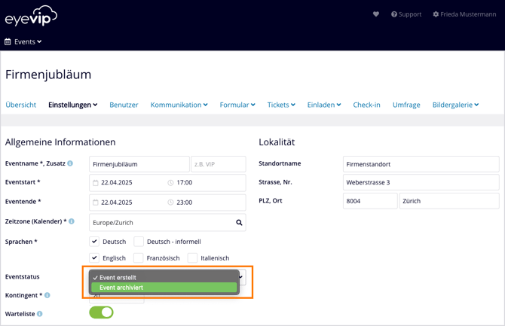Enable the Französisch language checkbox

139,257
